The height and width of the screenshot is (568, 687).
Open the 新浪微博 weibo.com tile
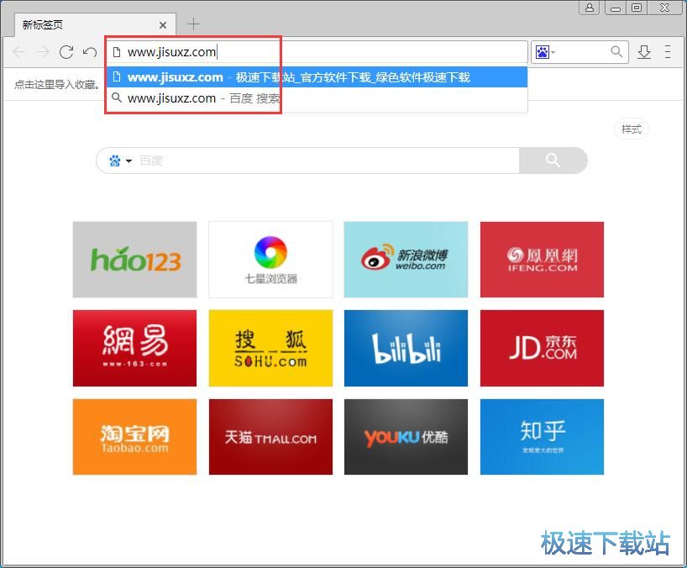tap(406, 260)
